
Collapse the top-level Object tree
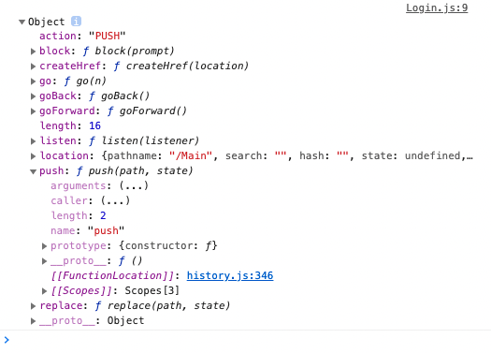22,22
